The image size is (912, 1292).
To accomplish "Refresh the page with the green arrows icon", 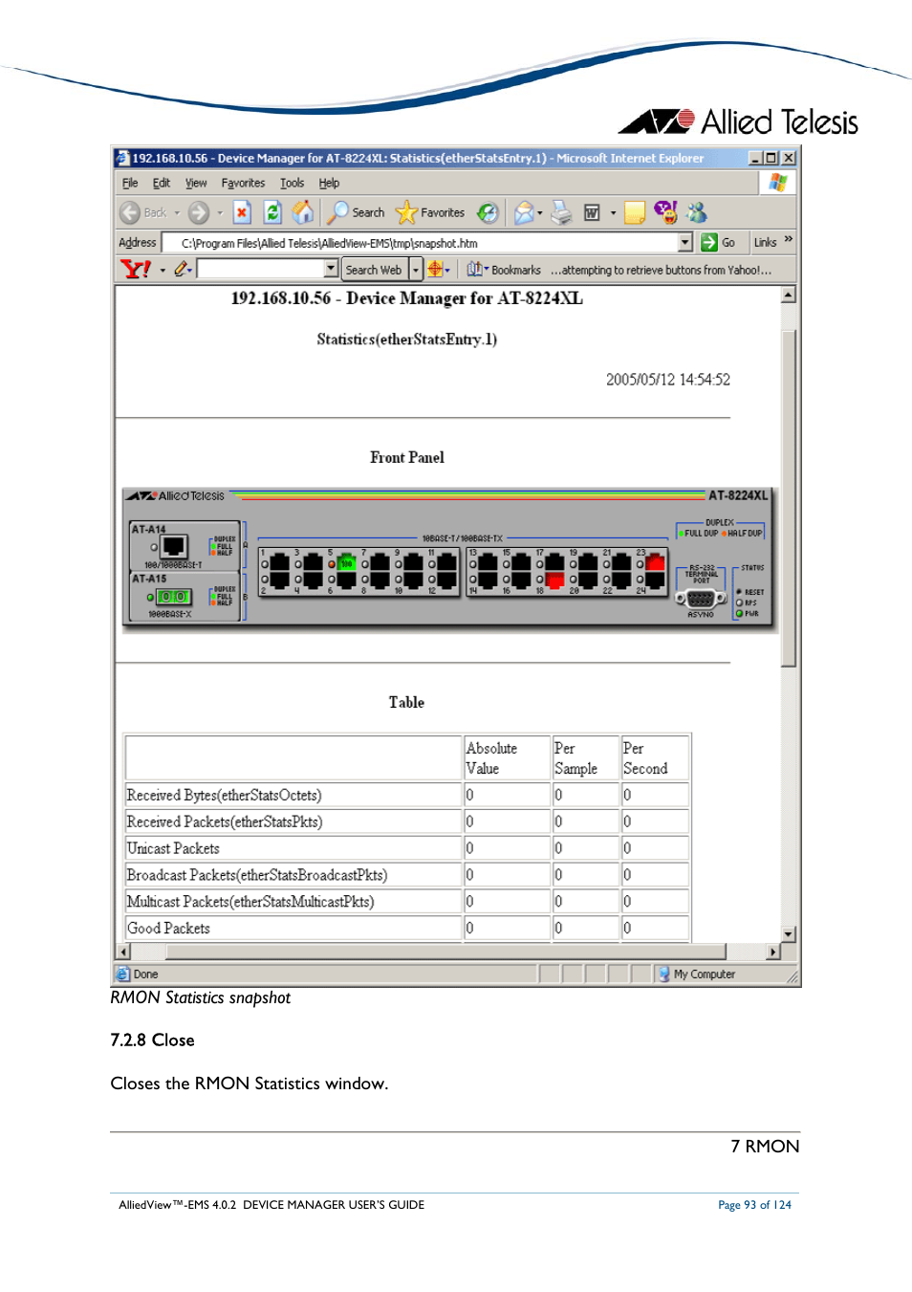I will coord(271,212).
